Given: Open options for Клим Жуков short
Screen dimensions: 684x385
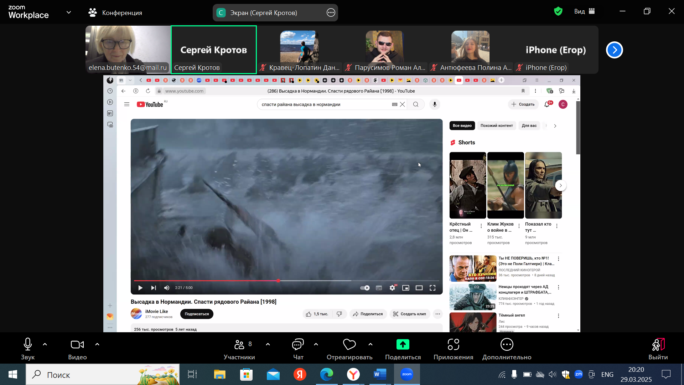Looking at the screenshot, I should click(x=519, y=226).
